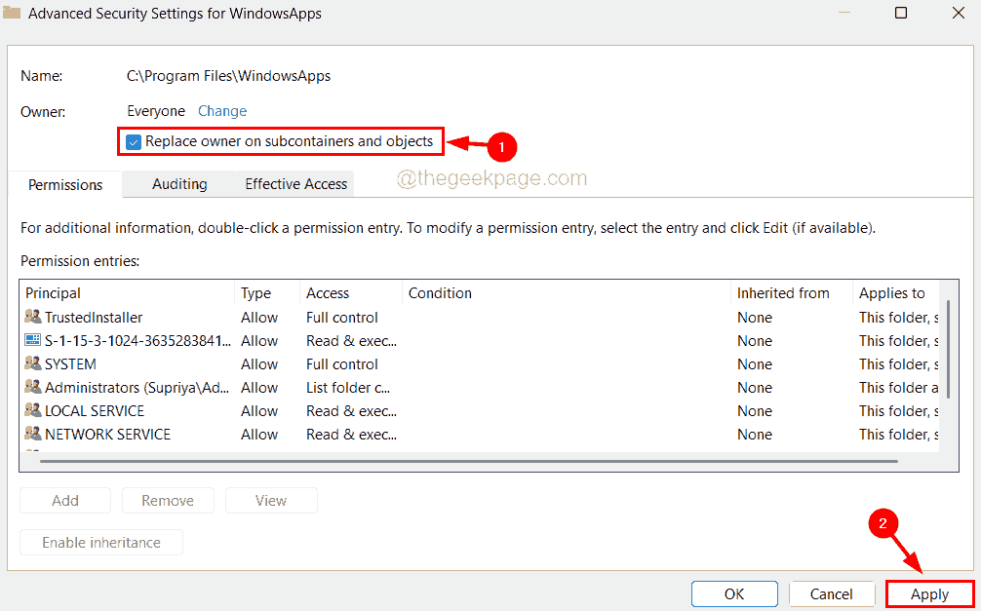Image resolution: width=981 pixels, height=611 pixels.
Task: Click Enable inheritance
Action: tap(100, 542)
